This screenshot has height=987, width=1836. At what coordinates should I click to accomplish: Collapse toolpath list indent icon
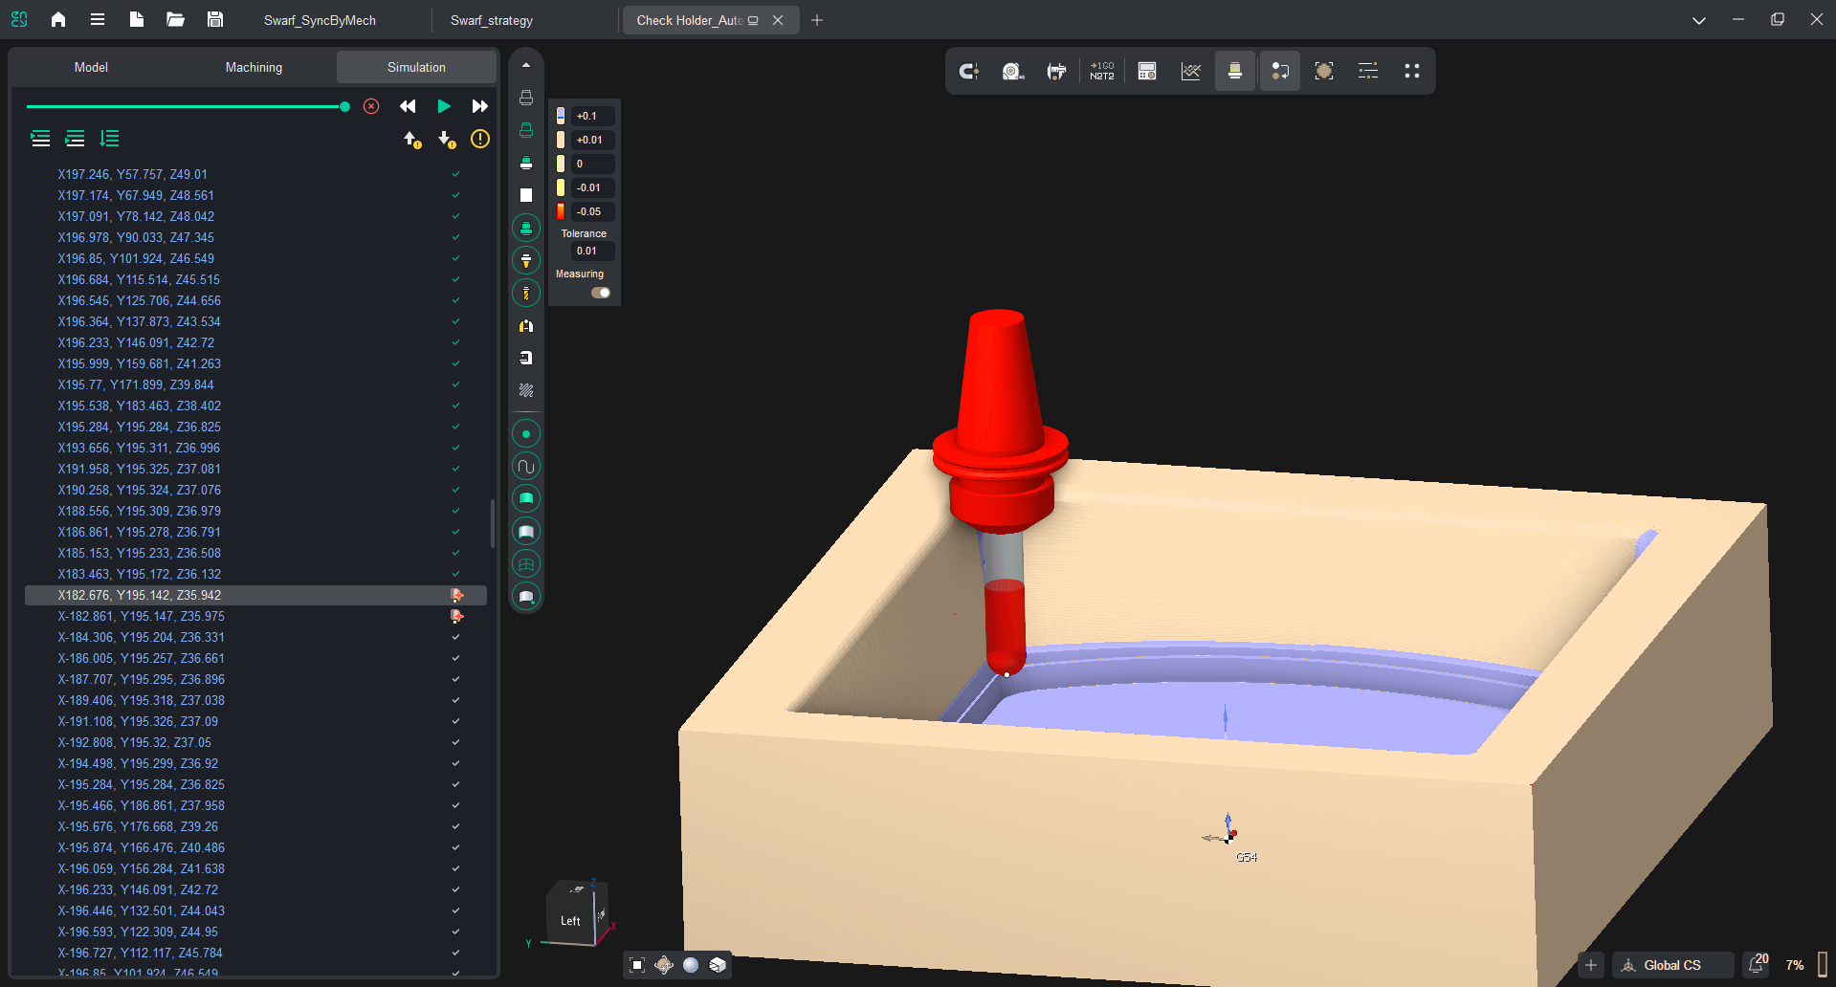pos(75,139)
